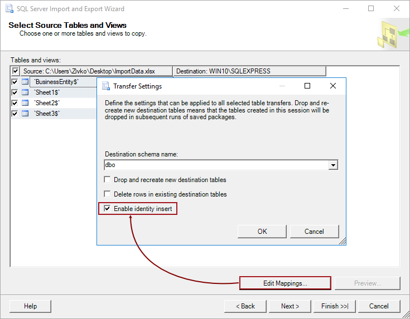The image size is (410, 319).
Task: Click the Edit Mappings button
Action: [285, 283]
